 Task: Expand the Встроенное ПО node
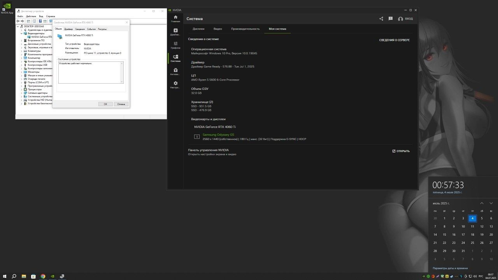(x=22, y=40)
